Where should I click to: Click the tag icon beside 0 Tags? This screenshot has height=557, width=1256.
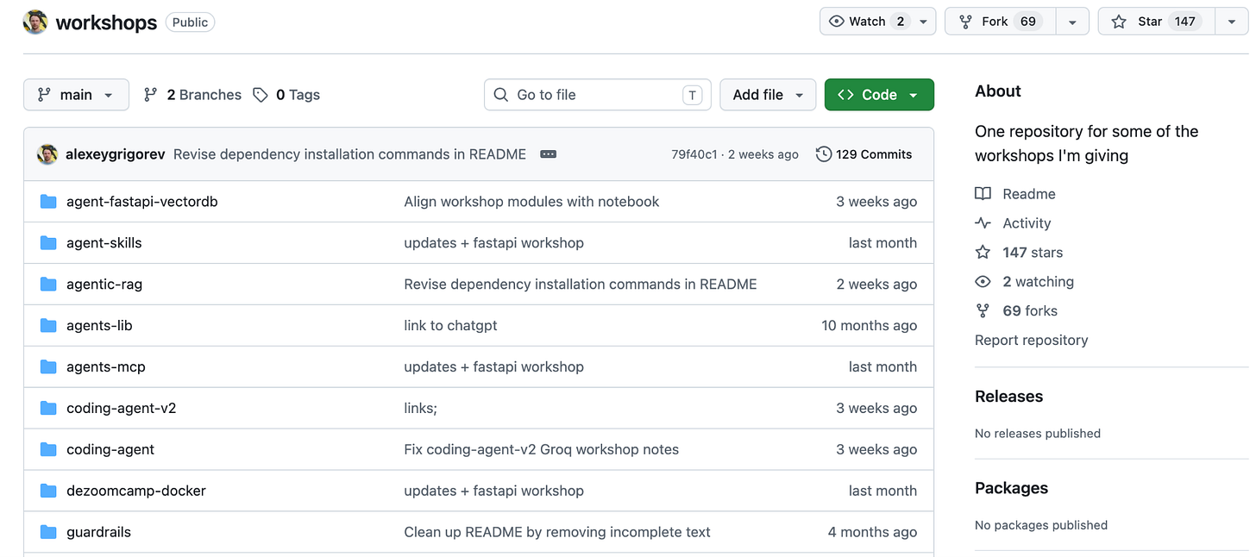pos(261,95)
